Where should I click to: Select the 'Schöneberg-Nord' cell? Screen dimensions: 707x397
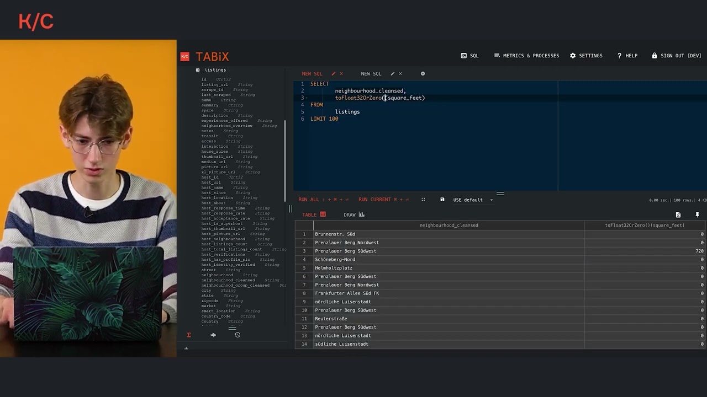tap(449, 259)
